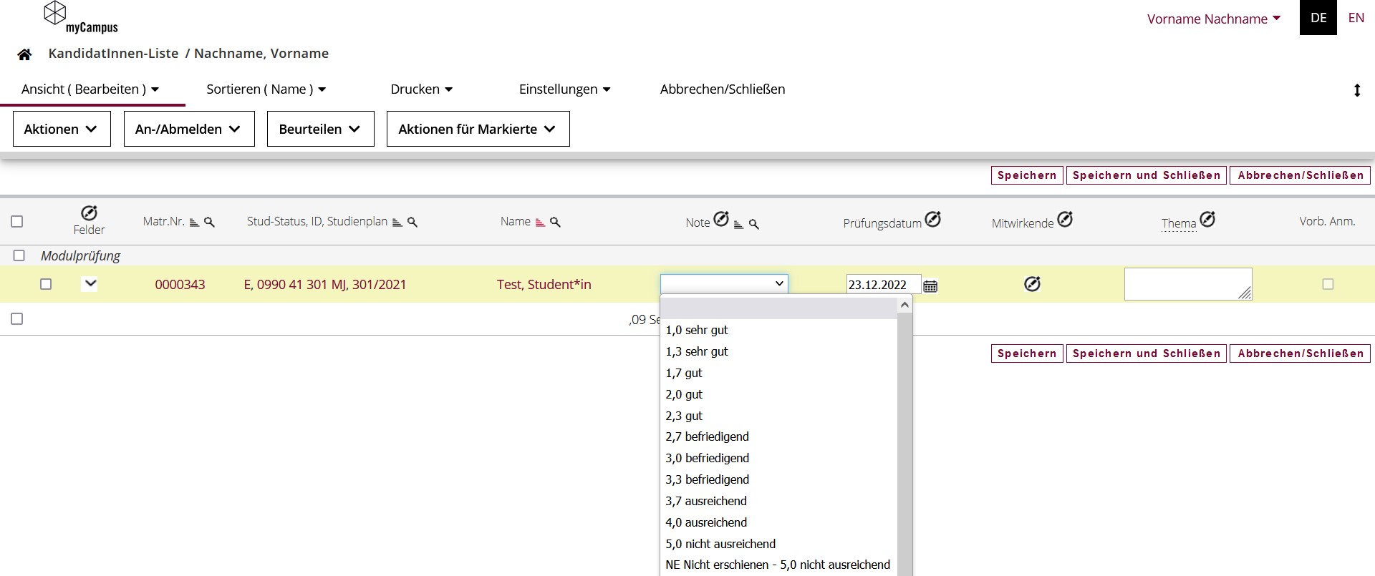Viewport: 1375px width, 576px height.
Task: Open the Felder edit icon
Action: [x=89, y=213]
